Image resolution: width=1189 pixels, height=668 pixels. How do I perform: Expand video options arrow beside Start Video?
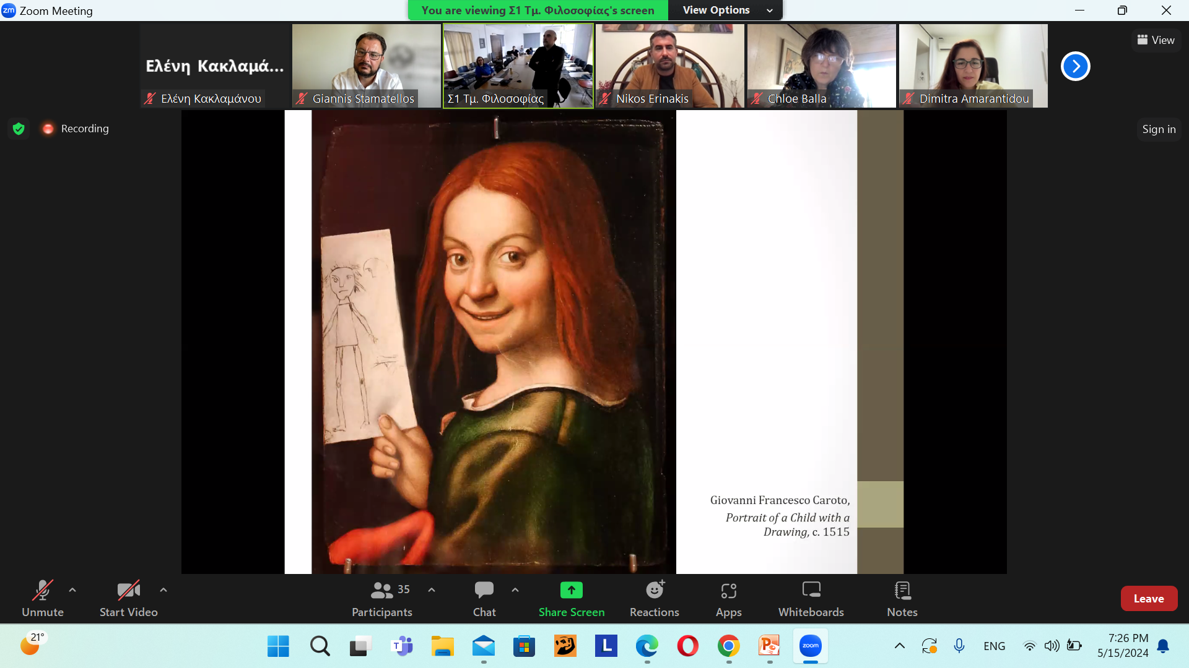click(x=163, y=590)
